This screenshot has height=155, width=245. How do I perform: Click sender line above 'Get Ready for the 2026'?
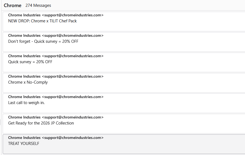click(x=56, y=117)
